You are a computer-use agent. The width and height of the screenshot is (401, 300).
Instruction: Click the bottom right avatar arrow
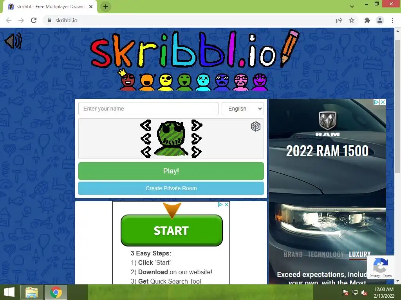[x=197, y=152]
